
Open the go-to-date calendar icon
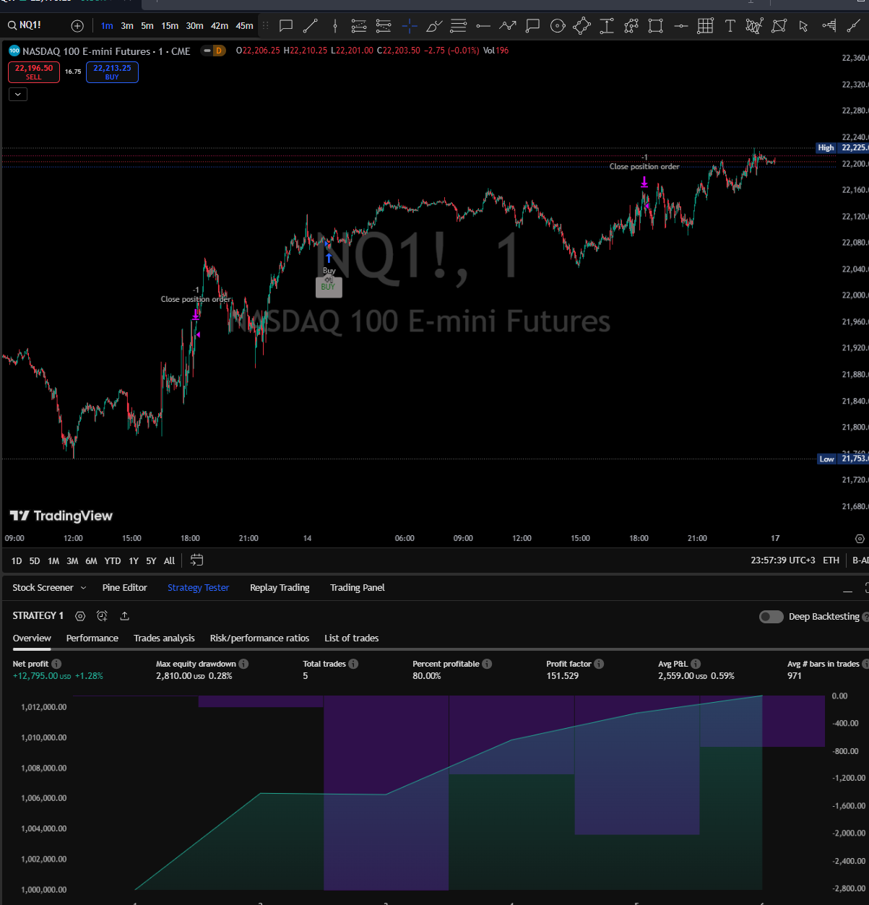[196, 560]
